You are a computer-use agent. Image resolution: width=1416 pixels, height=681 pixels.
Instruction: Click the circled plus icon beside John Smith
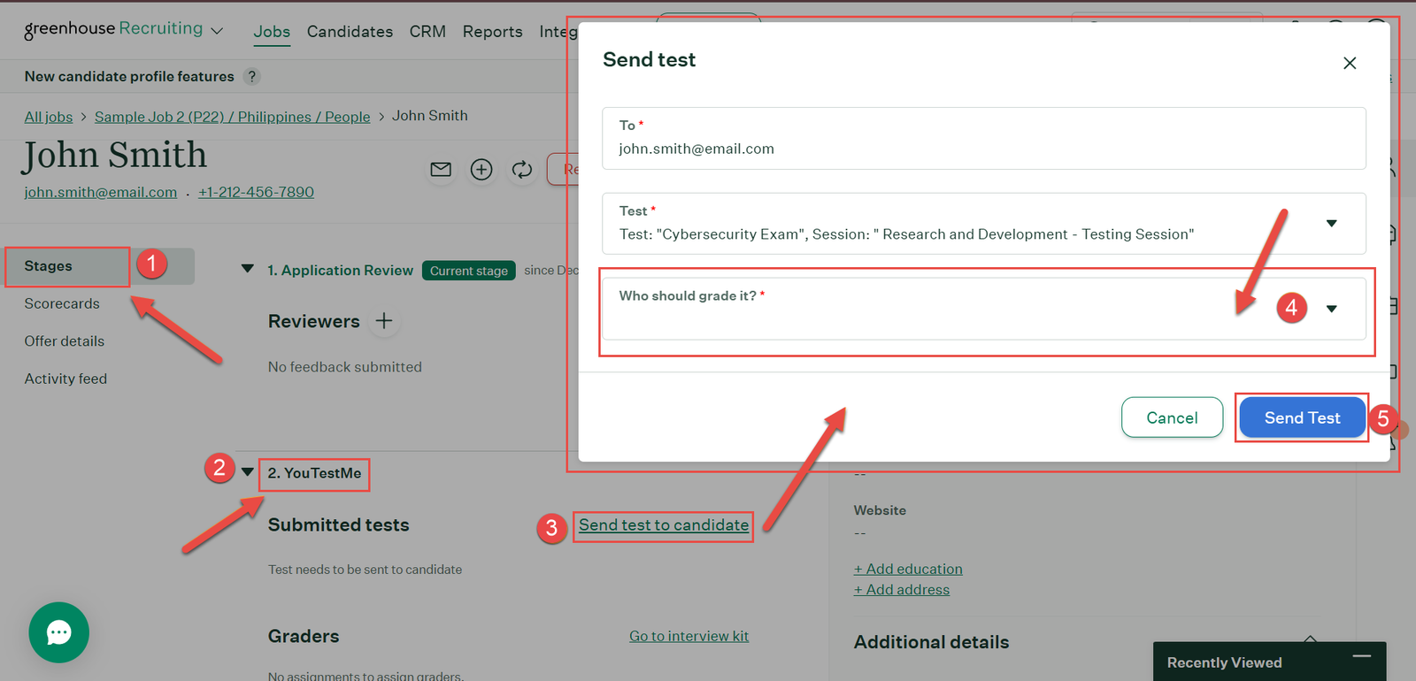click(x=481, y=169)
